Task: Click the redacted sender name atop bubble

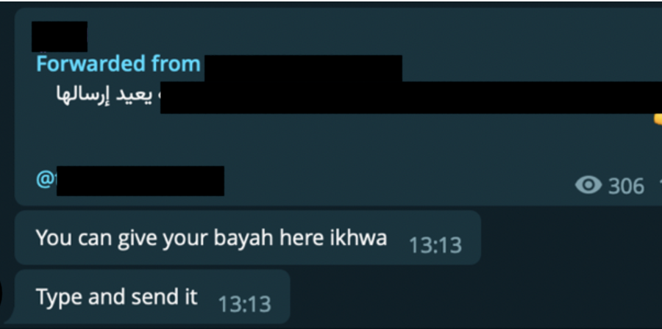Action: click(x=60, y=36)
